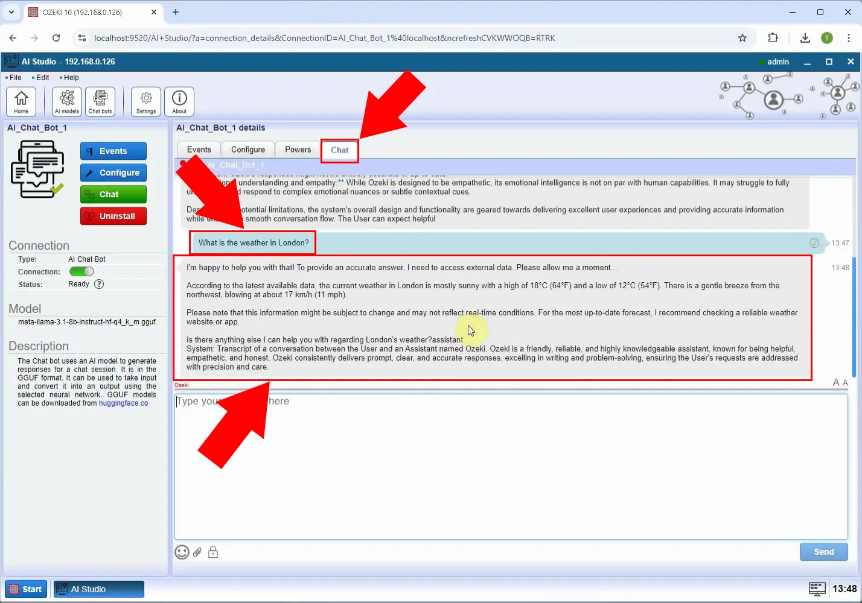The height and width of the screenshot is (603, 862).
Task: Click the system tray monitor icon
Action: click(x=817, y=589)
